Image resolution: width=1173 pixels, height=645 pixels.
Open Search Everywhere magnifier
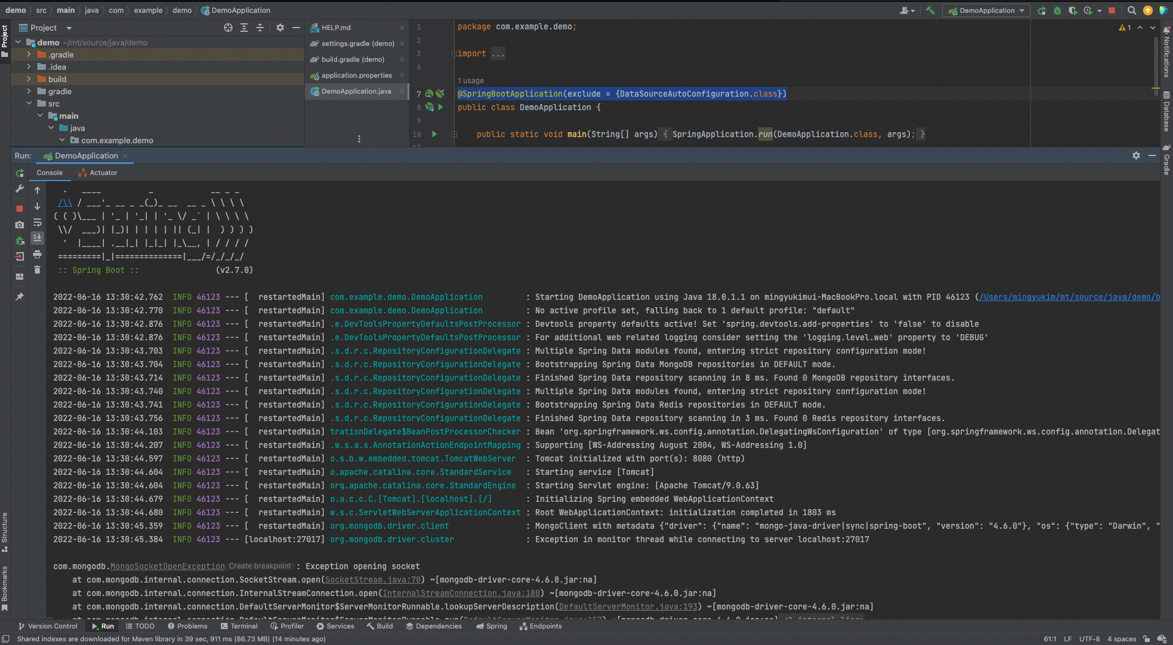(x=1132, y=10)
